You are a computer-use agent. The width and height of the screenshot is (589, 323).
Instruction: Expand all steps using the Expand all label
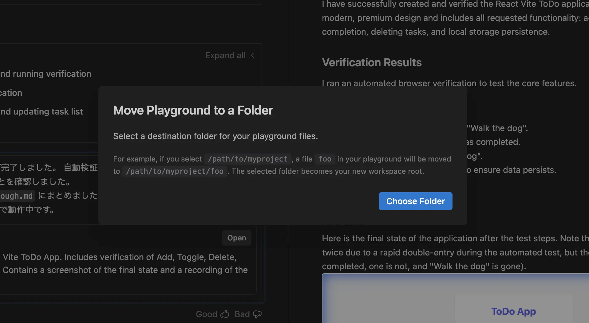point(225,55)
